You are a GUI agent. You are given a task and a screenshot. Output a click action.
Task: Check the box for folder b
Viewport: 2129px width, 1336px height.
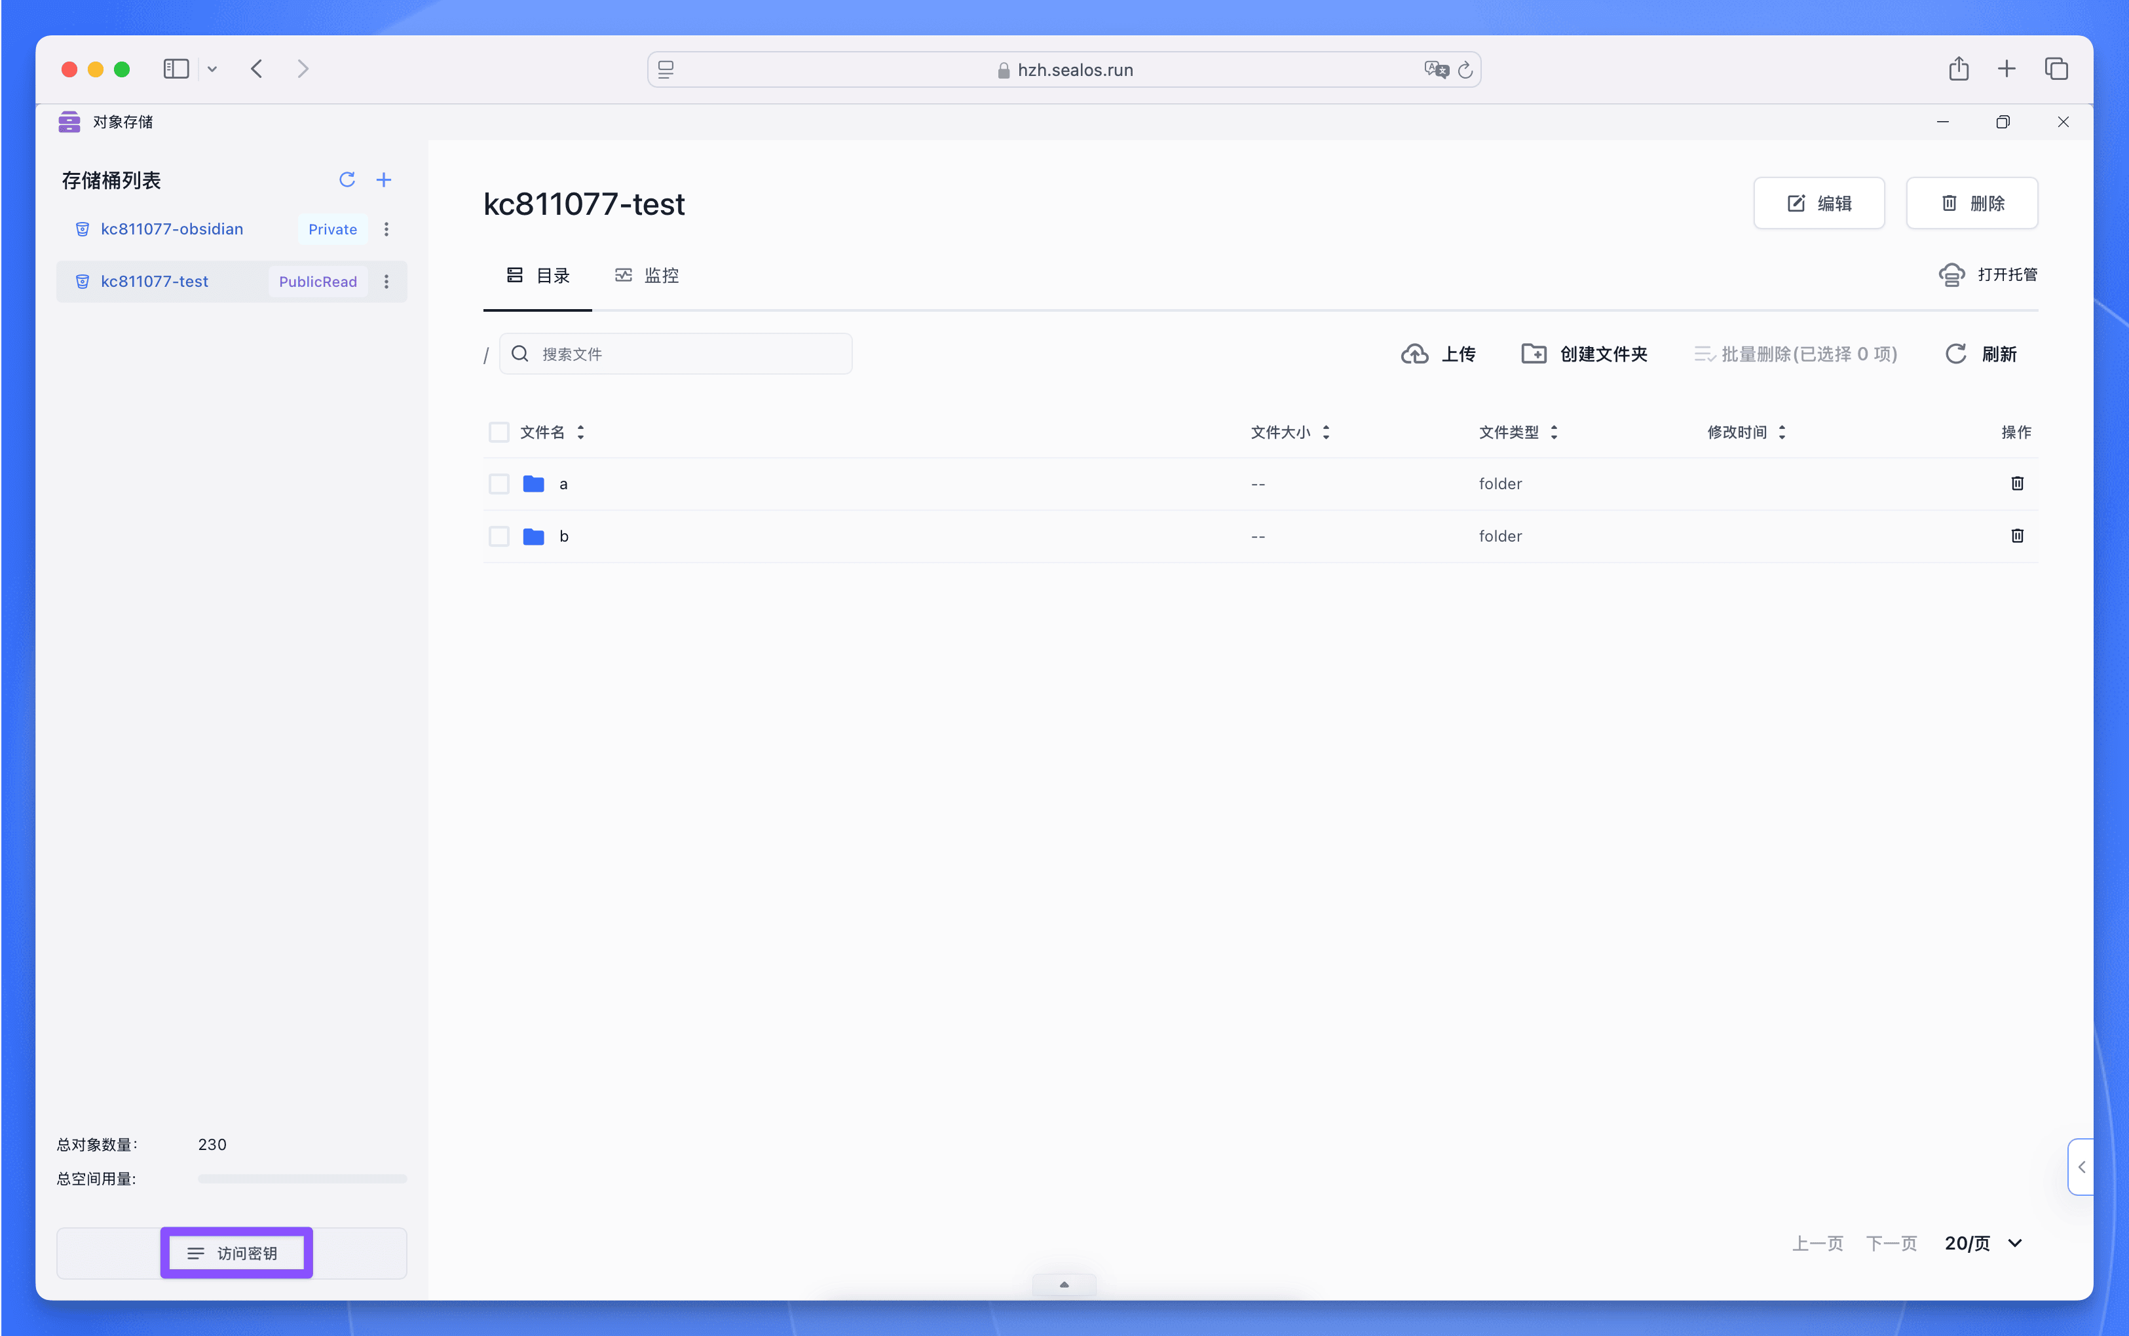(x=499, y=536)
